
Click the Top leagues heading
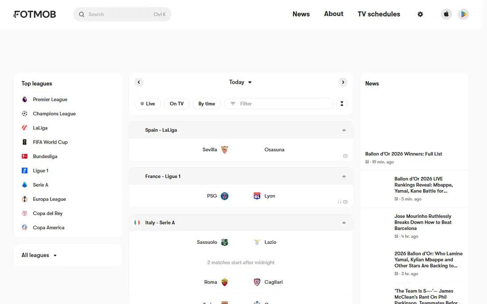click(37, 84)
